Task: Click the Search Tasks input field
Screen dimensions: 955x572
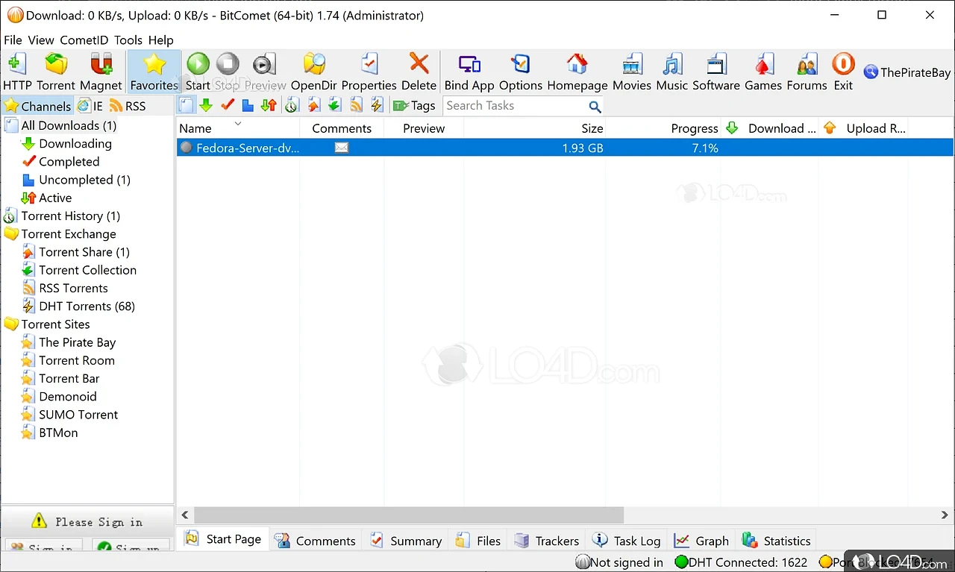Action: click(x=515, y=106)
